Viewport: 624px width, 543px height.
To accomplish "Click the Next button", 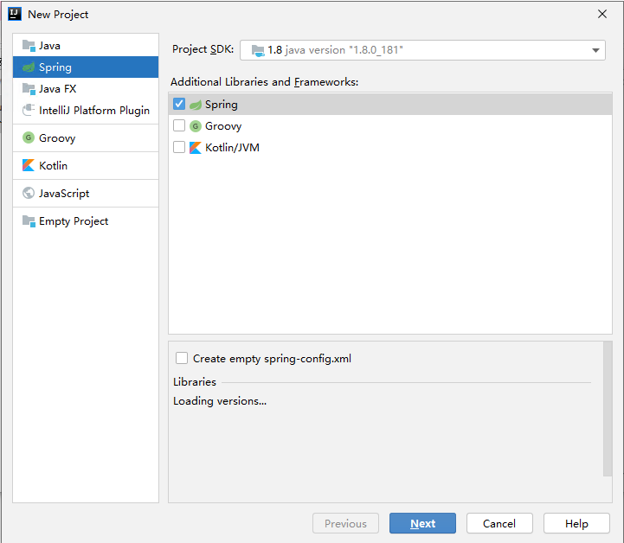I will click(x=422, y=523).
